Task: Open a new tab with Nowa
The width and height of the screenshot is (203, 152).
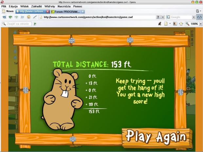Action: (x=8, y=11)
